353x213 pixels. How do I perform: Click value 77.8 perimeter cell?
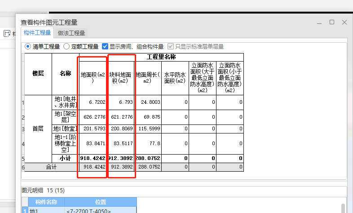tap(148, 144)
